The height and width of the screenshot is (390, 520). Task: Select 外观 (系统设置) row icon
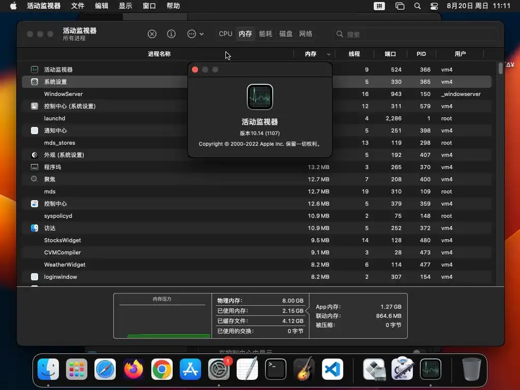tap(35, 155)
